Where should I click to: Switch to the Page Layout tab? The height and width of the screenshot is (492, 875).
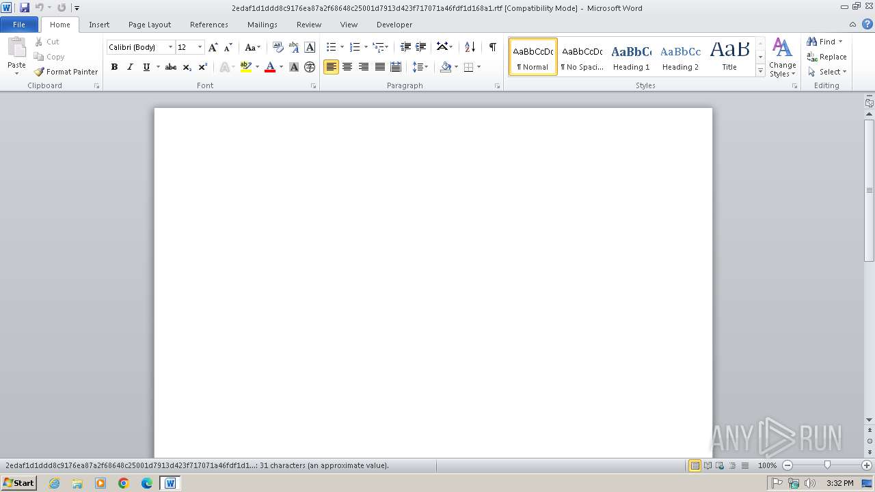click(x=150, y=25)
